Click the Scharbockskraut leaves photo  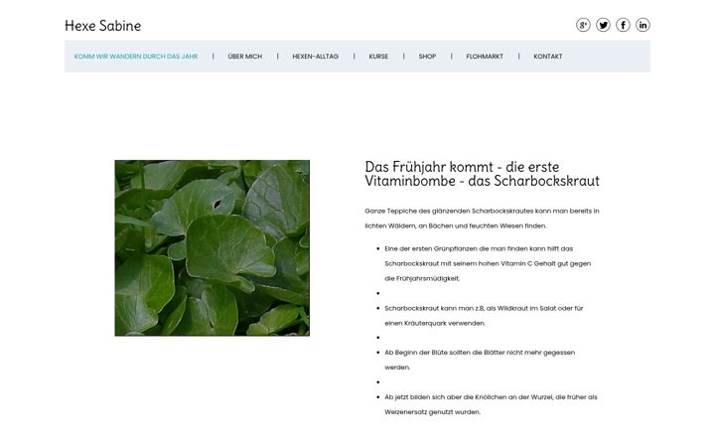click(x=213, y=247)
